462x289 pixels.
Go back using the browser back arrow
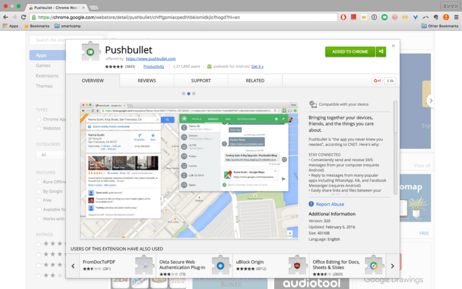click(x=6, y=17)
